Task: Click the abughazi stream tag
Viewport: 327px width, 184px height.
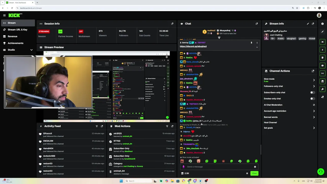Action: pyautogui.click(x=291, y=39)
